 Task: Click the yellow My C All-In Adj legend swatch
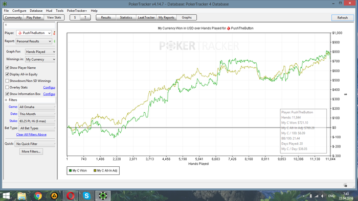[x=95, y=170]
